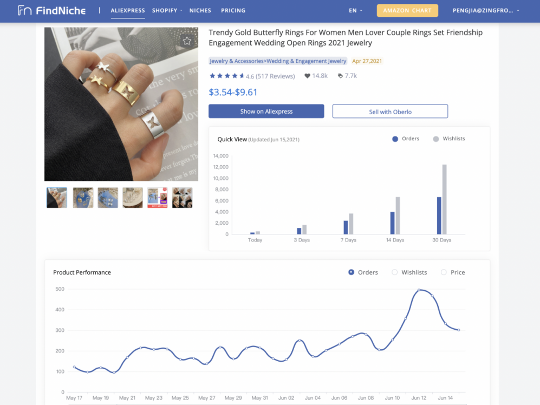
Task: Click the price $3.54-$9.61
Action: click(x=233, y=92)
